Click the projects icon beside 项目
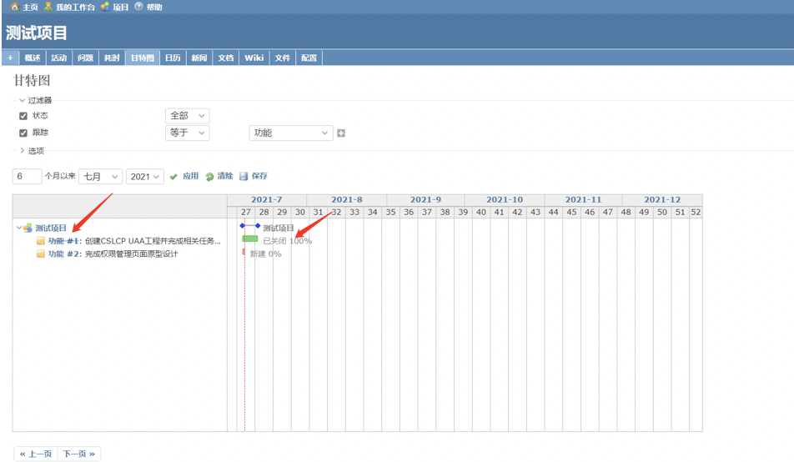This screenshot has height=462, width=794. 105,7
